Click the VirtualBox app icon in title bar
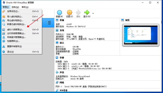Screen dimensions: 163x93 click(4, 3)
